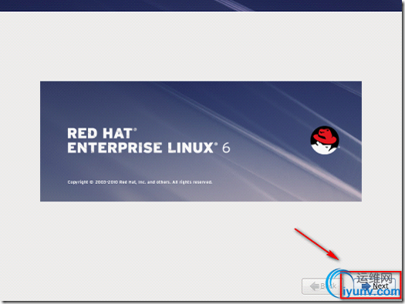Click the Red Hat Shadowman logo
Viewport: 405px width, 304px height.
click(x=325, y=140)
